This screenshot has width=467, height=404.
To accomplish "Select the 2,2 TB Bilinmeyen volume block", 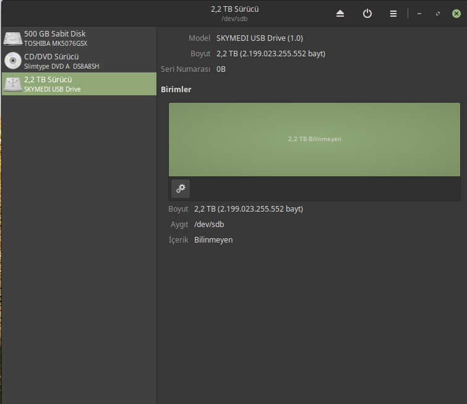I will click(x=314, y=139).
